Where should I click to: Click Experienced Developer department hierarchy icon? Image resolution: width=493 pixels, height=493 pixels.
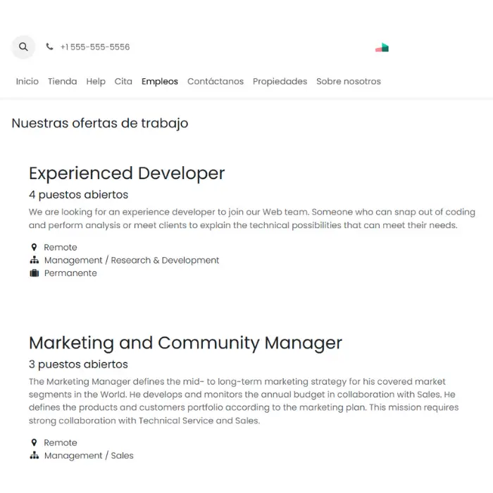(34, 261)
